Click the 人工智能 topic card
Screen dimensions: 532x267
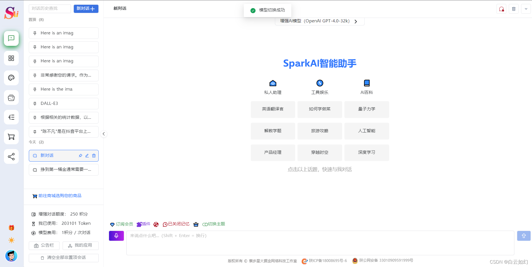(x=367, y=131)
